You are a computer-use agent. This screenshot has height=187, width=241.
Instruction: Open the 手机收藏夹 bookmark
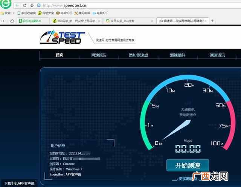pos(27,13)
